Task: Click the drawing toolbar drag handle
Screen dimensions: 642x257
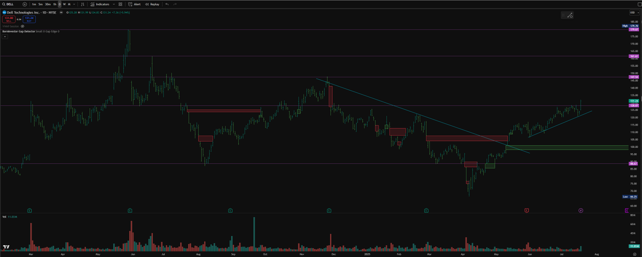Action: (563, 15)
